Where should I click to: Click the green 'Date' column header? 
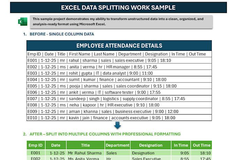coord(56,145)
